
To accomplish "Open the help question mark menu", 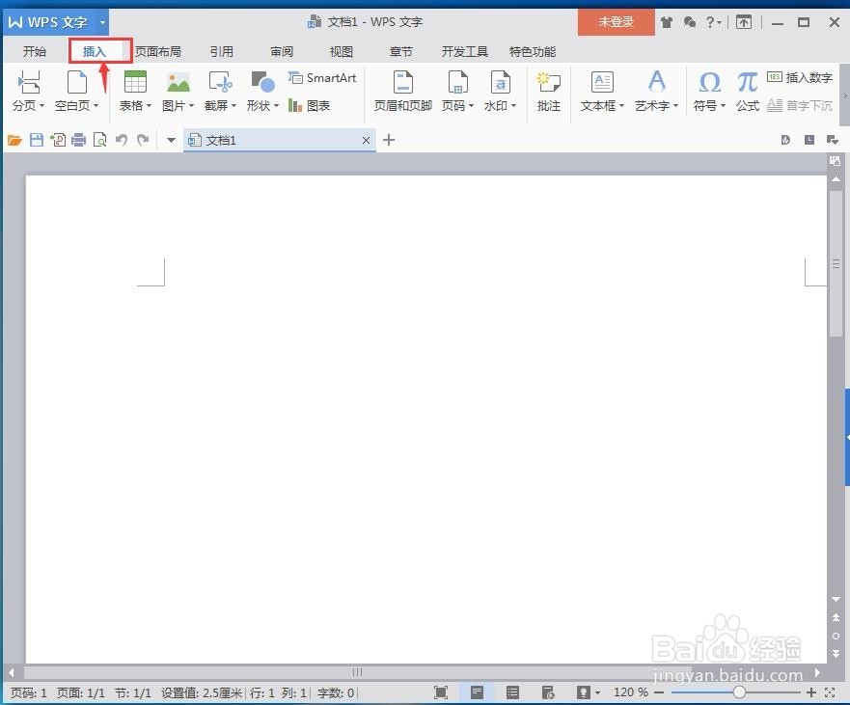I will 713,22.
